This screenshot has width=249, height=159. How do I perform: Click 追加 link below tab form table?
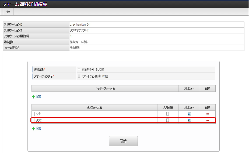(x=38, y=128)
